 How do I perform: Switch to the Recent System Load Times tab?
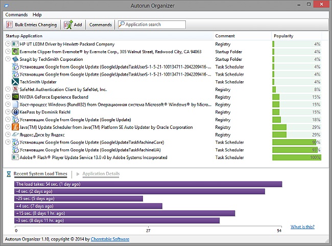point(40,174)
